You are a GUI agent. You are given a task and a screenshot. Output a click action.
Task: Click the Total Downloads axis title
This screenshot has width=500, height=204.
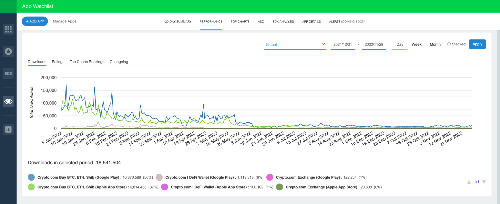[x=32, y=103]
